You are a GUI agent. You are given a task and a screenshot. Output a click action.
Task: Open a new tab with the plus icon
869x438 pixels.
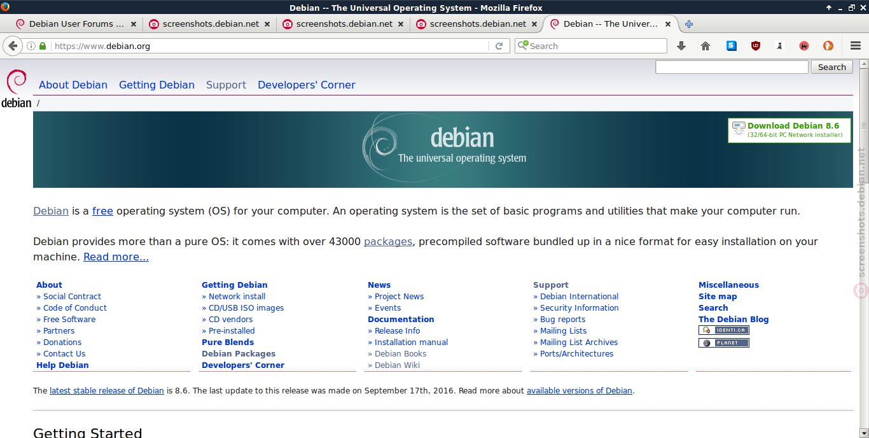coord(689,24)
